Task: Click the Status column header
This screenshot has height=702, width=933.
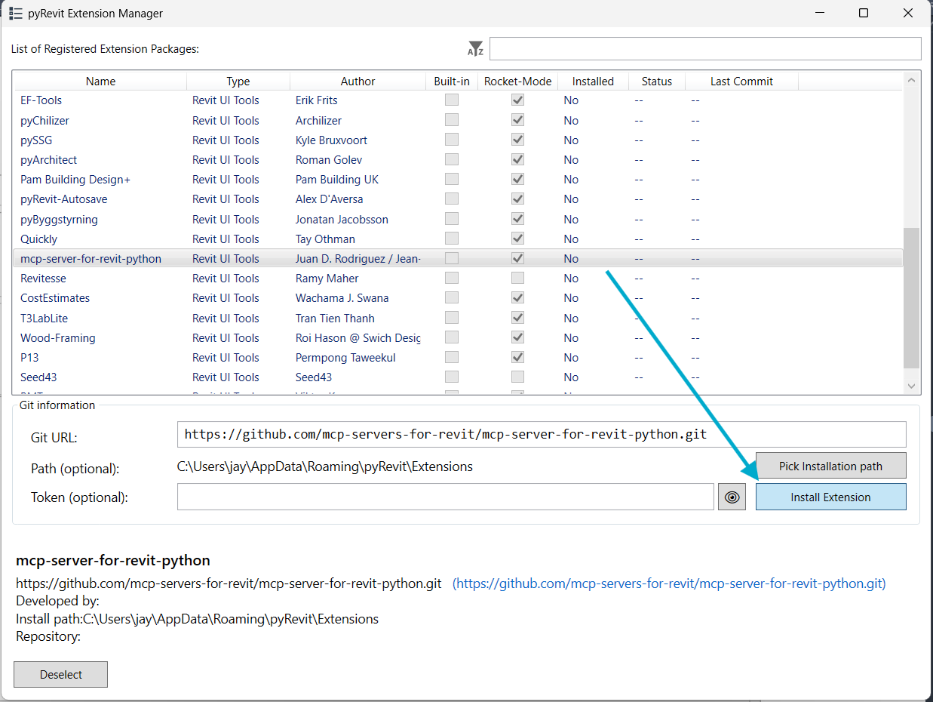Action: tap(656, 82)
